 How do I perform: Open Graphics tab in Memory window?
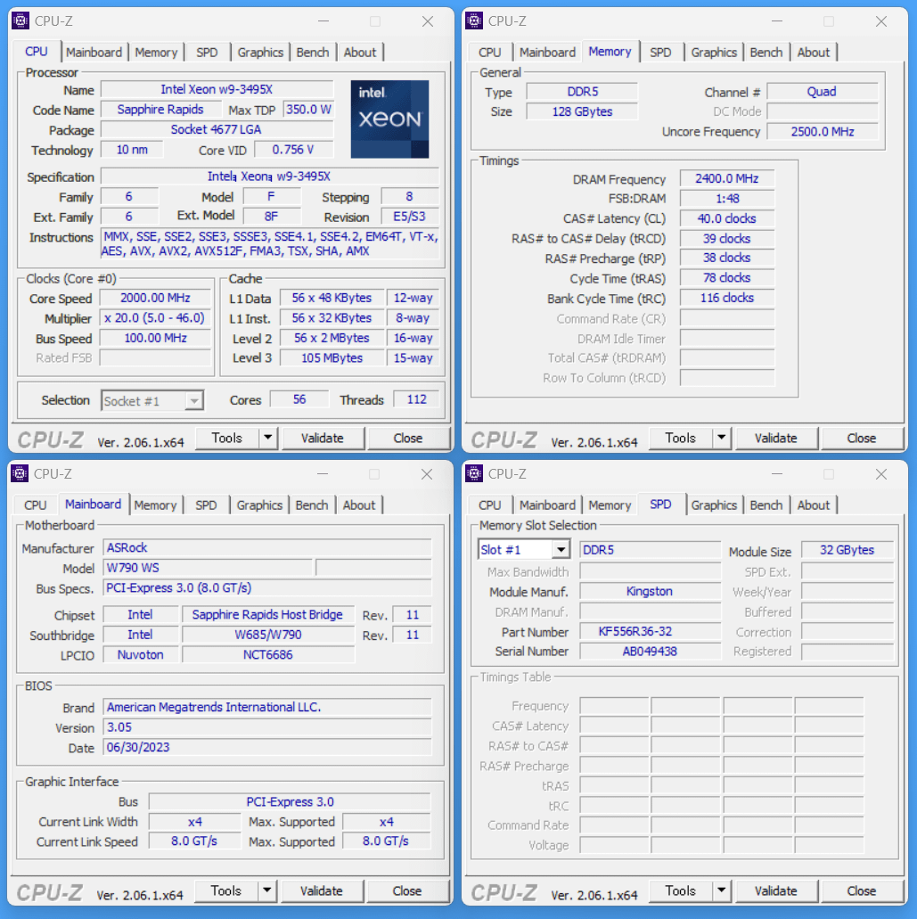(x=714, y=53)
